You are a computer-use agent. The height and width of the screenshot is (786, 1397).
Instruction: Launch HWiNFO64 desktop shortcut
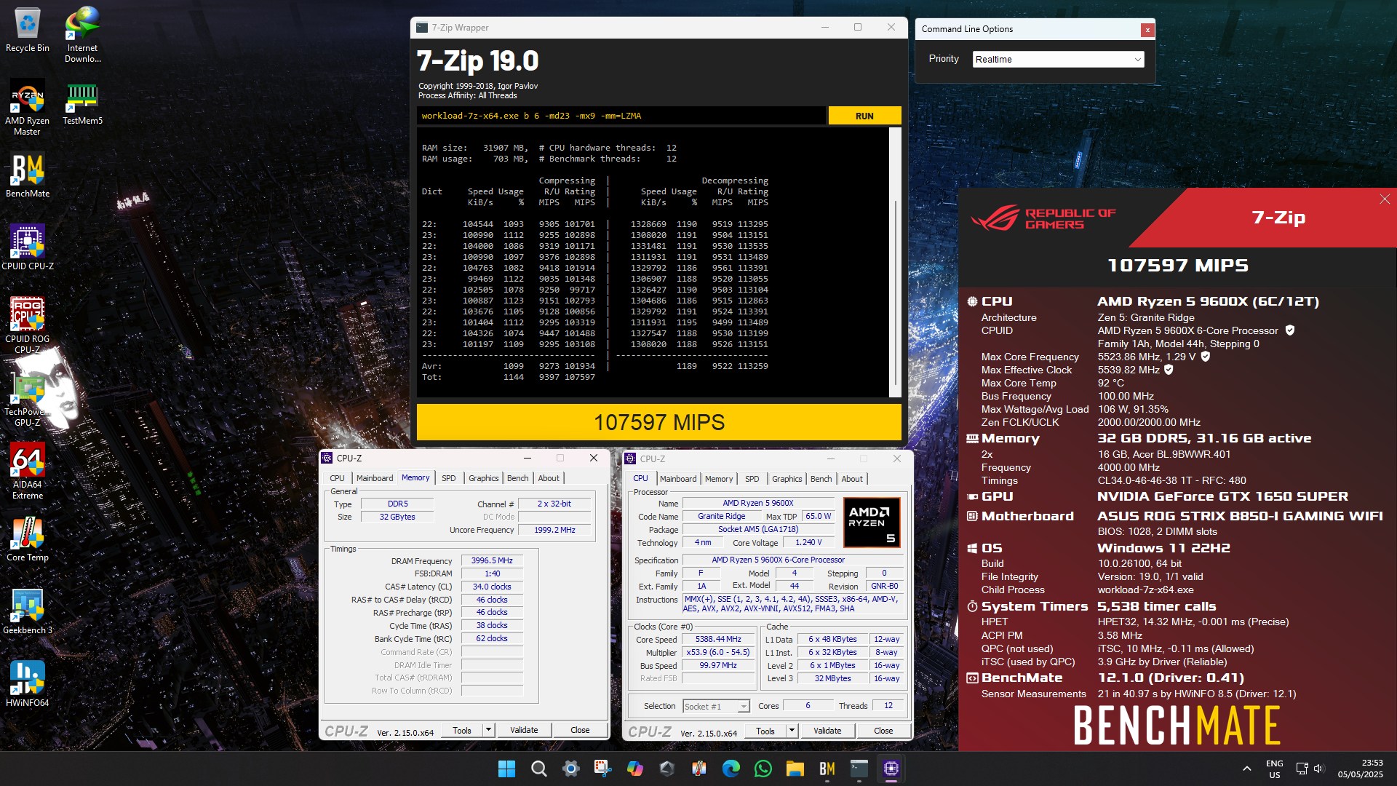(28, 684)
